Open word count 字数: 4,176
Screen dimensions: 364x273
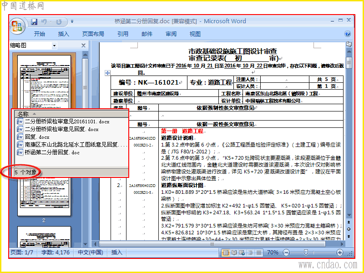coord(56,253)
